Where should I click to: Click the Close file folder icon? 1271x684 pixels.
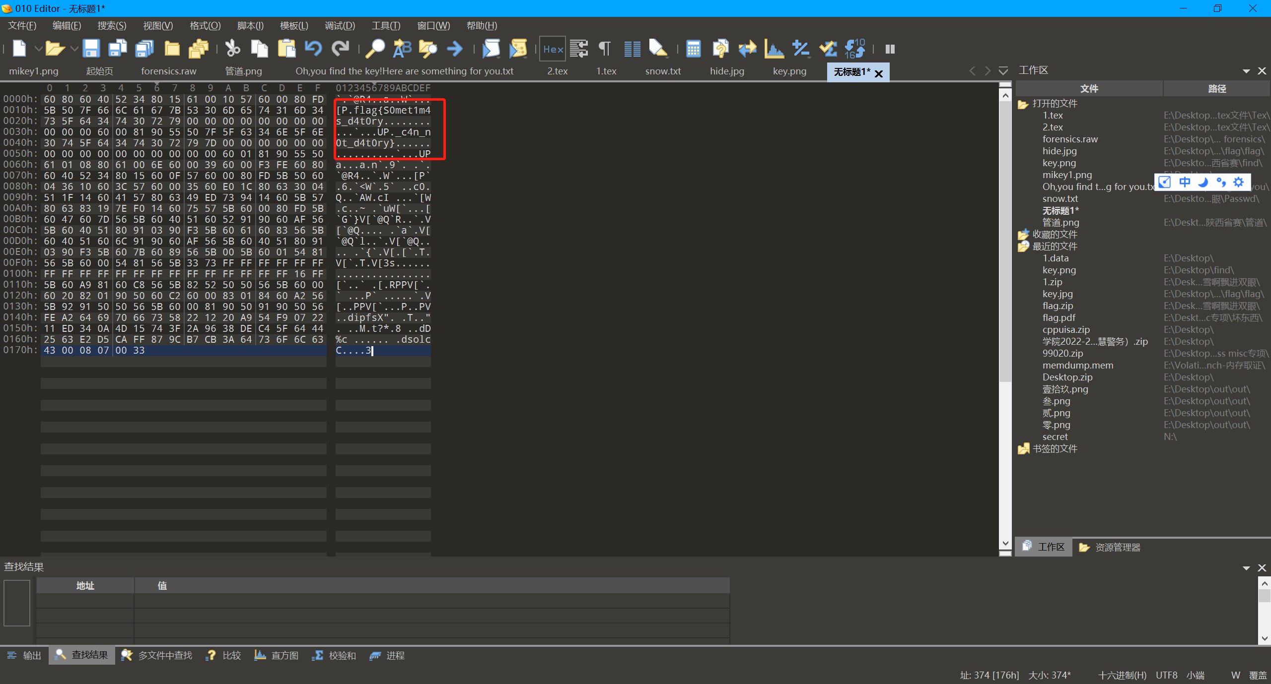point(172,49)
